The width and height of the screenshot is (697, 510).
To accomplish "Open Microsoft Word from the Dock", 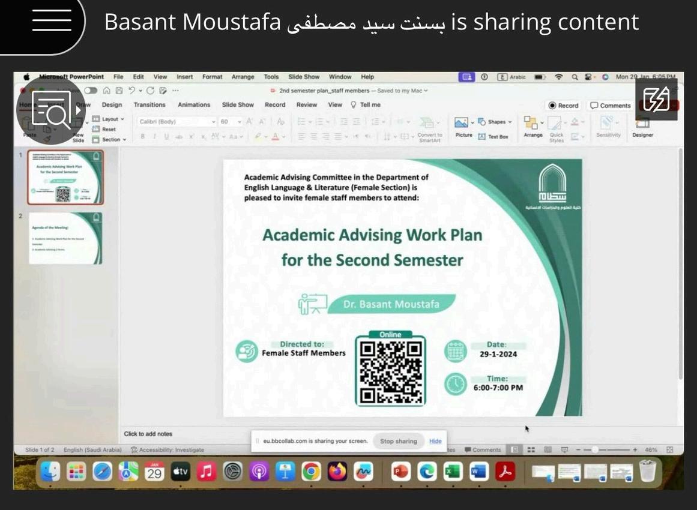I will coord(478,472).
